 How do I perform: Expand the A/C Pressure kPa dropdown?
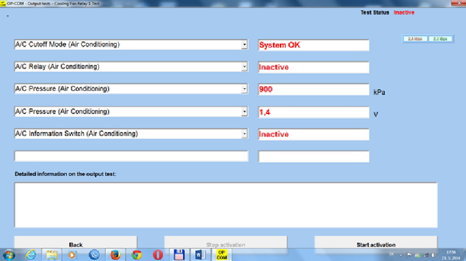click(244, 89)
